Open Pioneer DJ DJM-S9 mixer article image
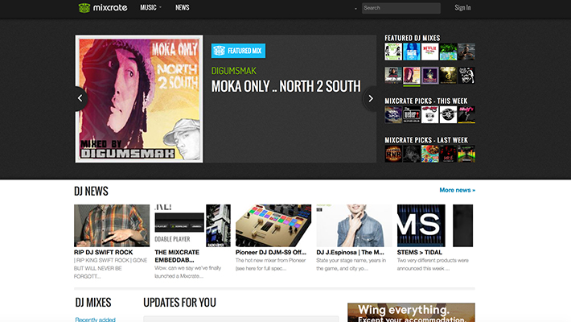 click(273, 225)
